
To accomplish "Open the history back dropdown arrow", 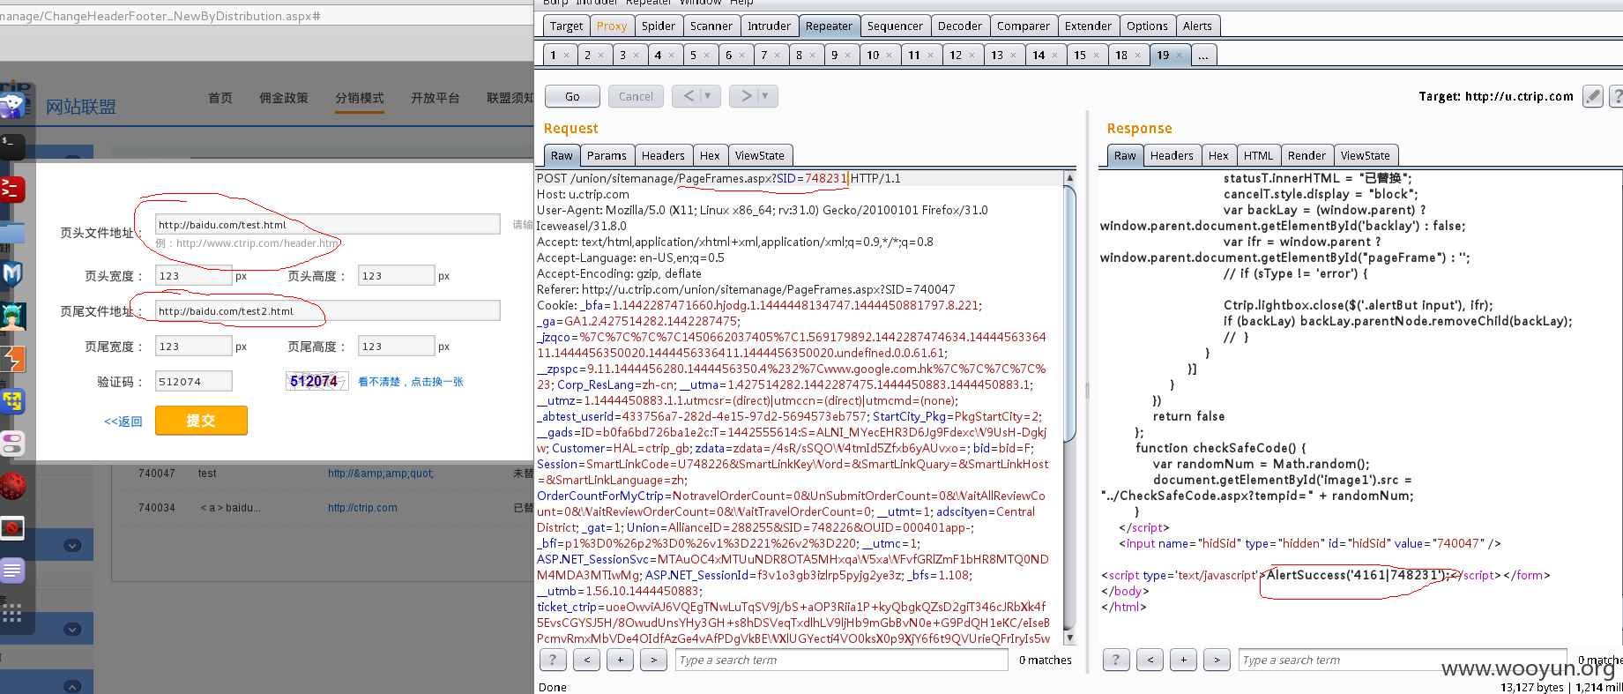I will coord(707,96).
